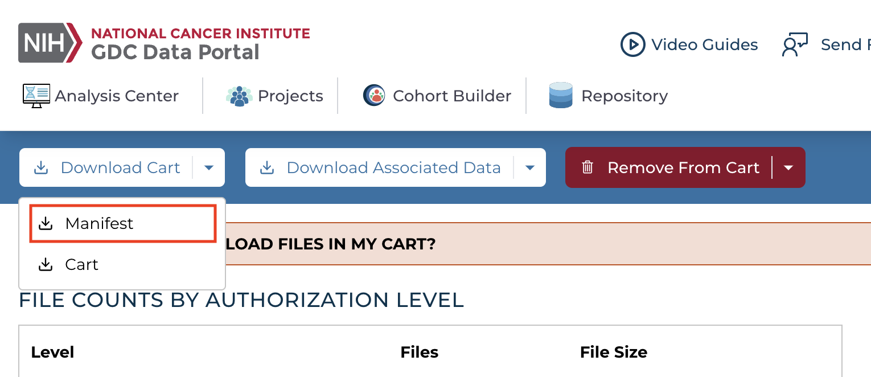Choose Cart from the download menu
Viewport: 871px width, 377px height.
(x=82, y=265)
